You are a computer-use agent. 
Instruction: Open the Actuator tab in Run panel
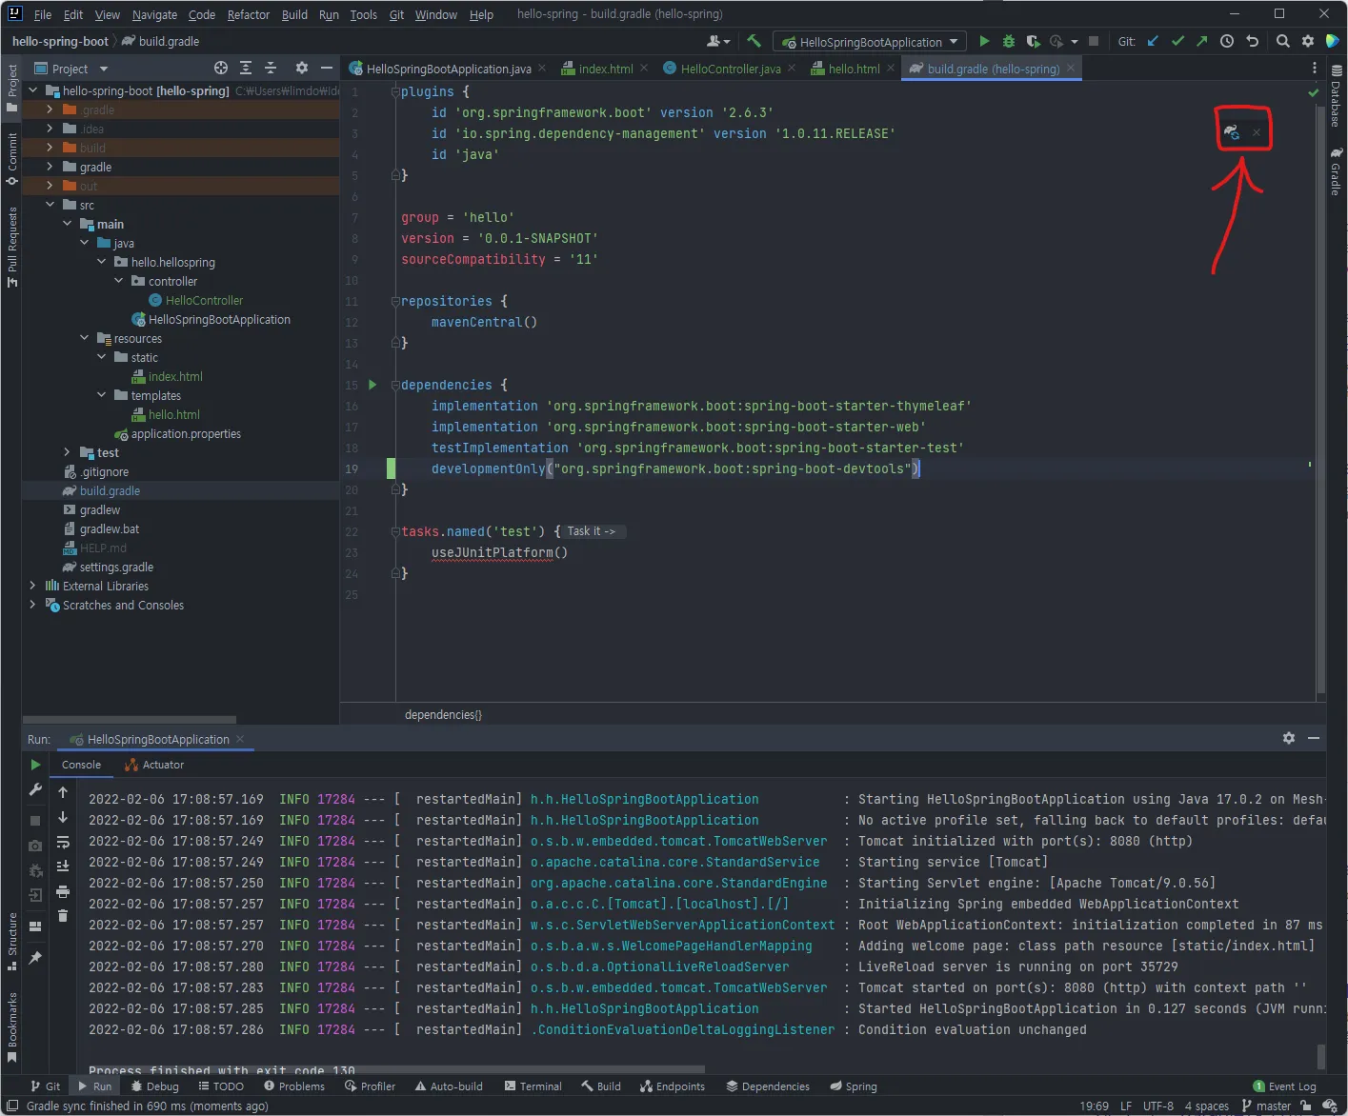[x=155, y=765]
